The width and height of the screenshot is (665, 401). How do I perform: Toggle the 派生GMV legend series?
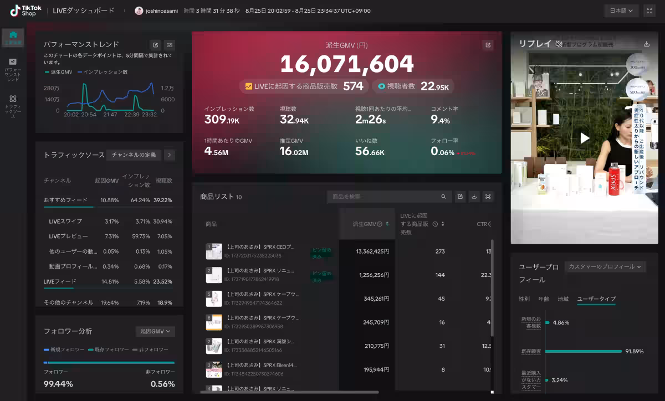(59, 72)
